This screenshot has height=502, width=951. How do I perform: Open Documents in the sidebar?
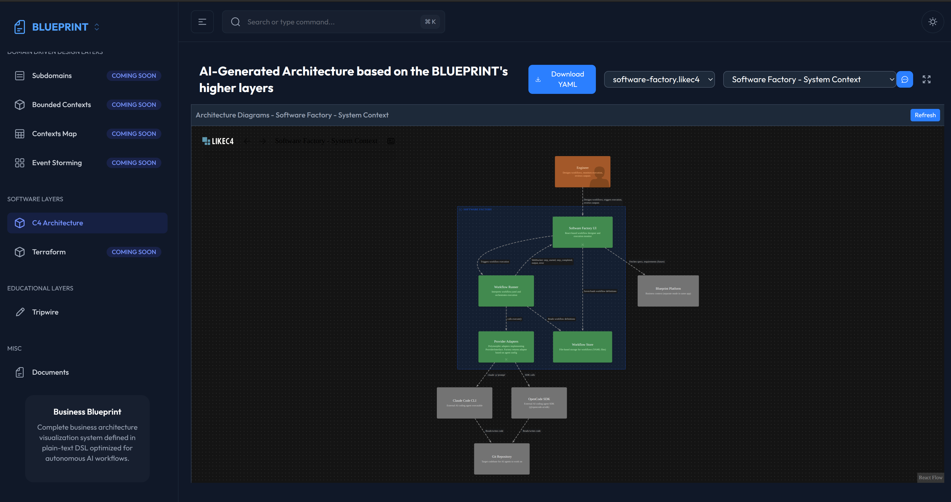(50, 372)
